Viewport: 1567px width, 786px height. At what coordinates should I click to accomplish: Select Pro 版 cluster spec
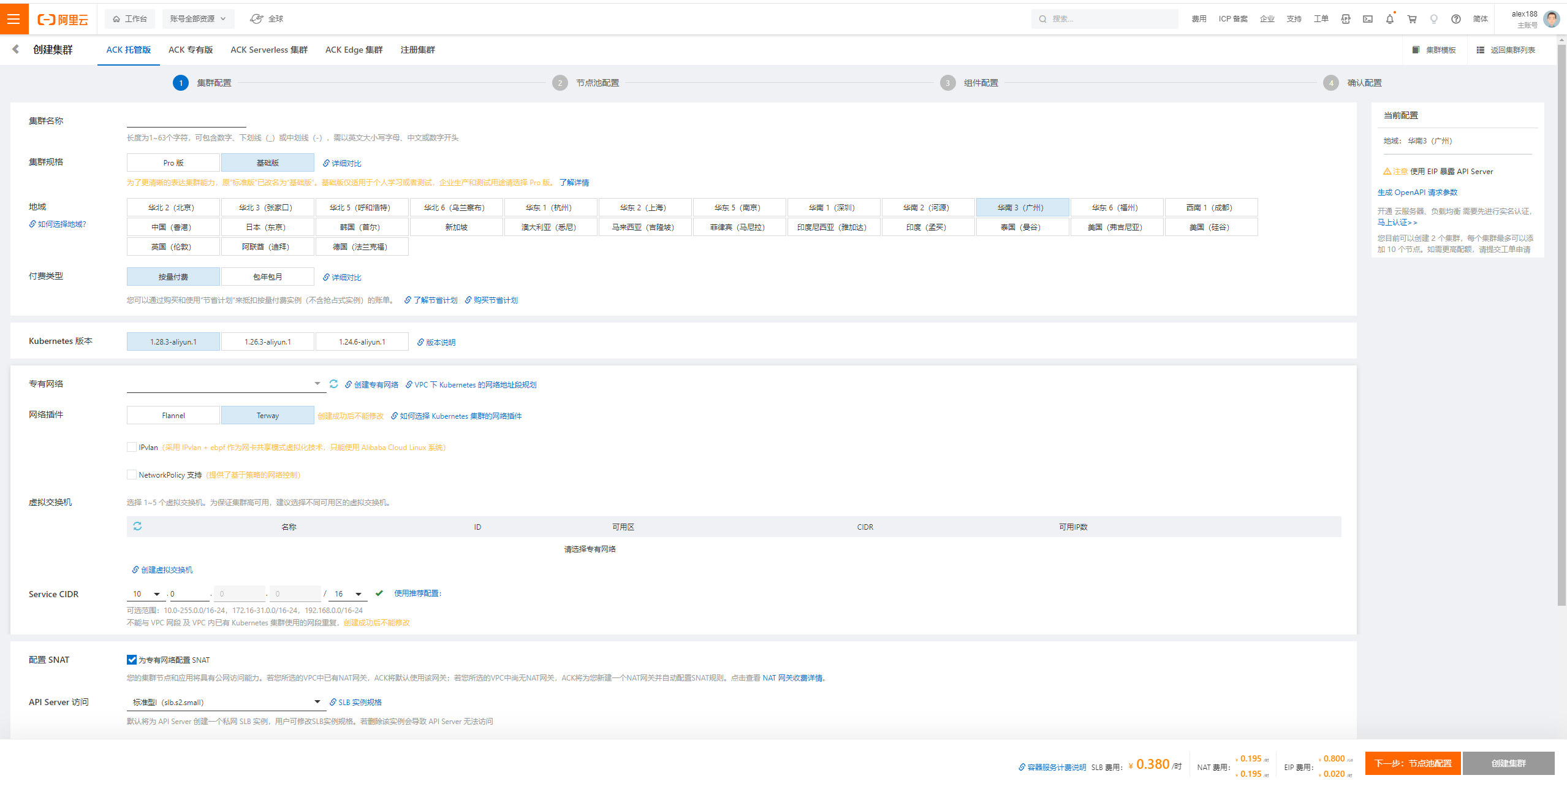click(x=173, y=162)
